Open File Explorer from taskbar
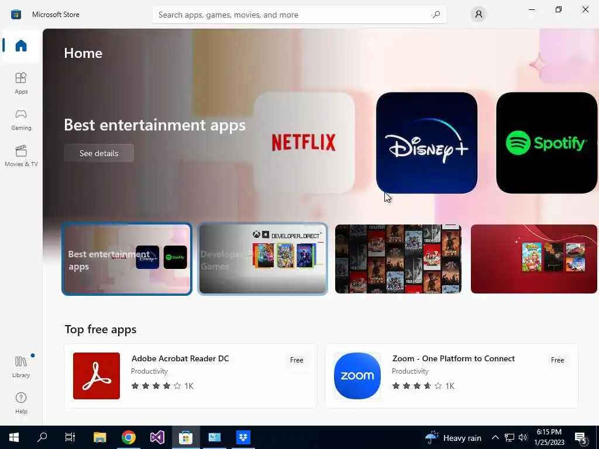The height and width of the screenshot is (449, 599). click(99, 437)
